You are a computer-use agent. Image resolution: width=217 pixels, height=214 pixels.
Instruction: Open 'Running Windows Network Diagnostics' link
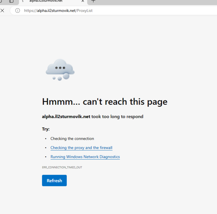pyautogui.click(x=85, y=157)
